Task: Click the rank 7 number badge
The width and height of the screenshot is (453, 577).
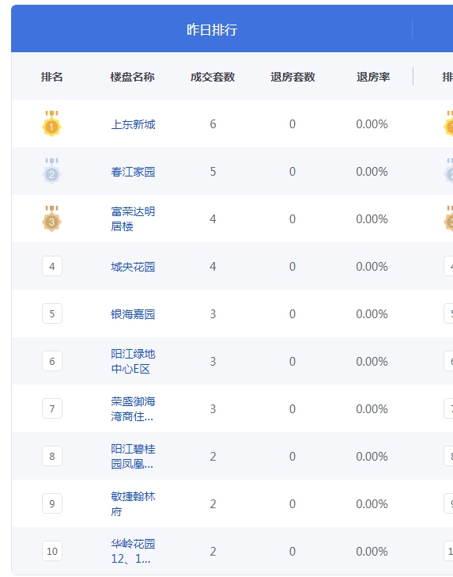Action: (x=52, y=408)
